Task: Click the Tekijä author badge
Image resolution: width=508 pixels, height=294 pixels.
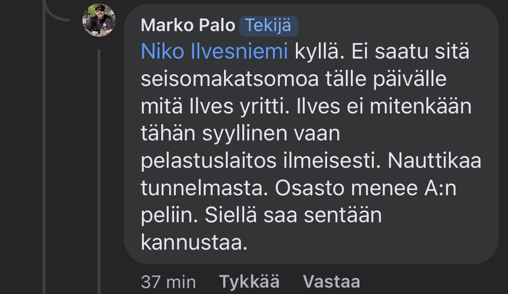Action: click(268, 26)
